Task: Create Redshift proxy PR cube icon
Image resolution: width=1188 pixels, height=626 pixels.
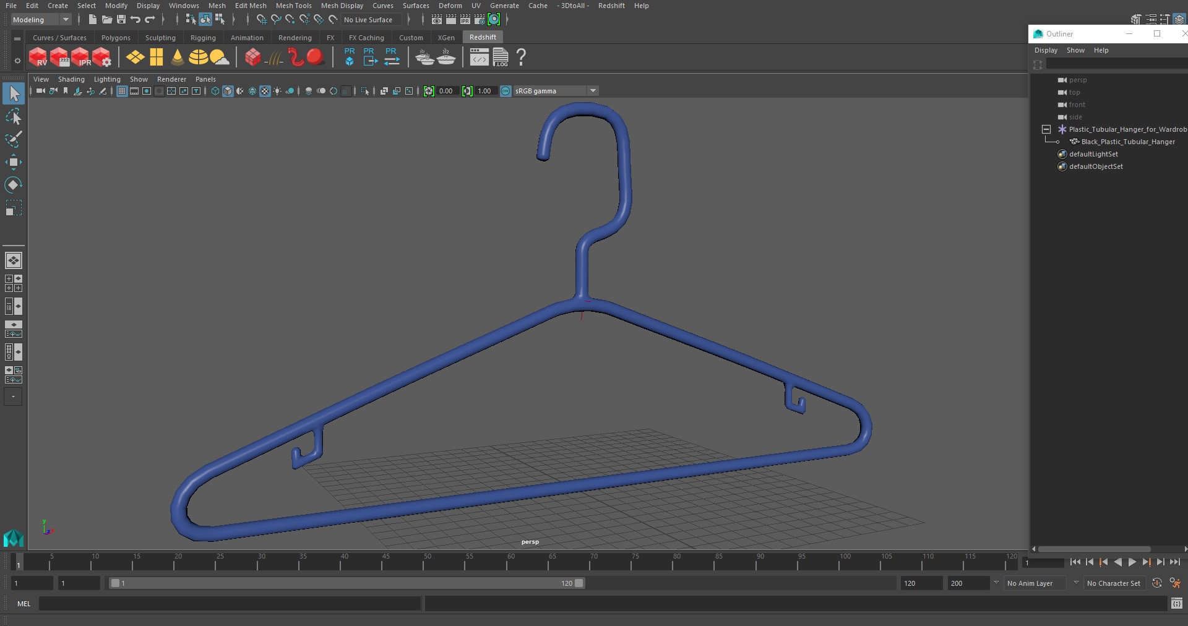Action: pyautogui.click(x=350, y=57)
